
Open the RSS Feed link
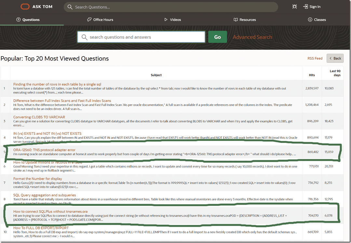click(315, 58)
